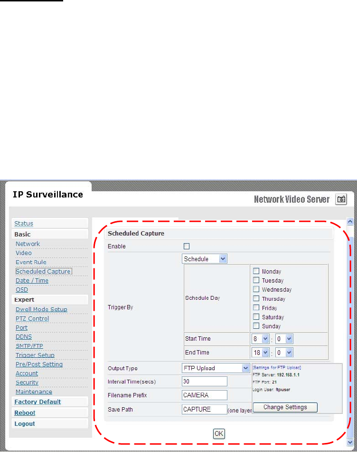Check the Tuesday schedule day
Screen dimensions: 357x452
pyautogui.click(x=256, y=280)
